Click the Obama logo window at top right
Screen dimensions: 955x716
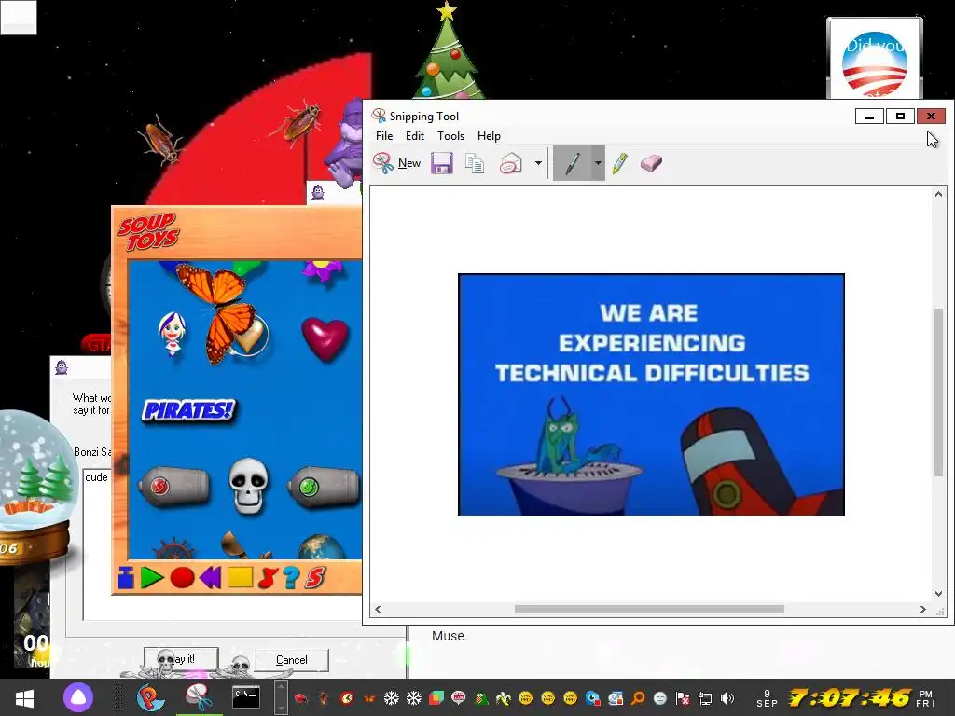pyautogui.click(x=875, y=60)
